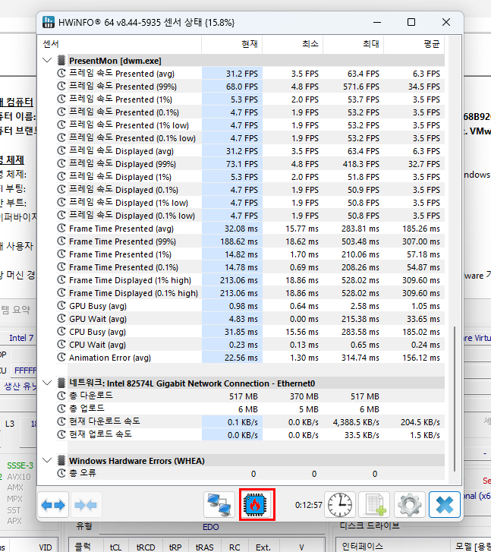Select the GPU Wait (avg) row
This screenshot has height=552, width=491.
[x=250, y=319]
